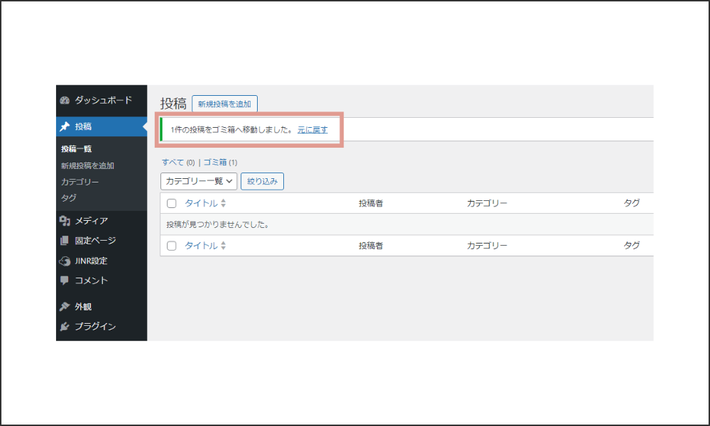This screenshot has height=426, width=710.
Task: Click 投稿者 column header
Action: point(371,203)
